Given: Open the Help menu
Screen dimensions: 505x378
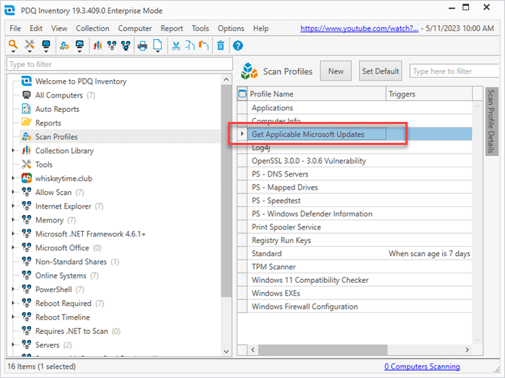Looking at the screenshot, I should [x=260, y=28].
